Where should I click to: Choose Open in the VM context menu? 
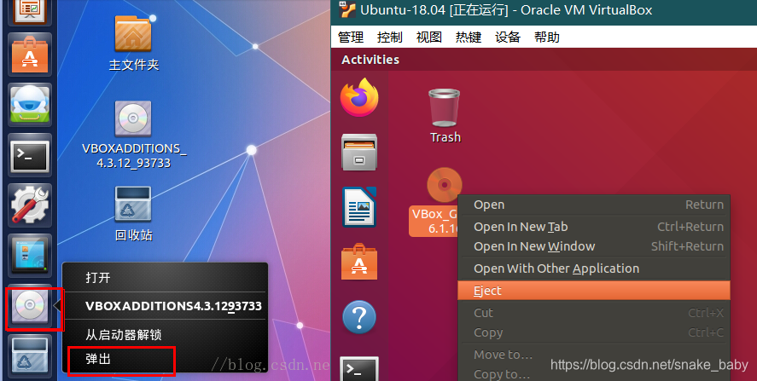pyautogui.click(x=594, y=205)
